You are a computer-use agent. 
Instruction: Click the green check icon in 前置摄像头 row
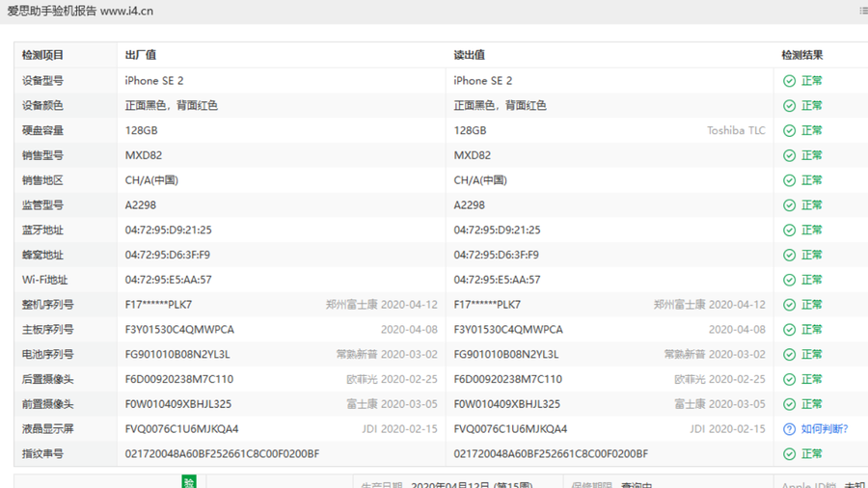click(x=789, y=405)
